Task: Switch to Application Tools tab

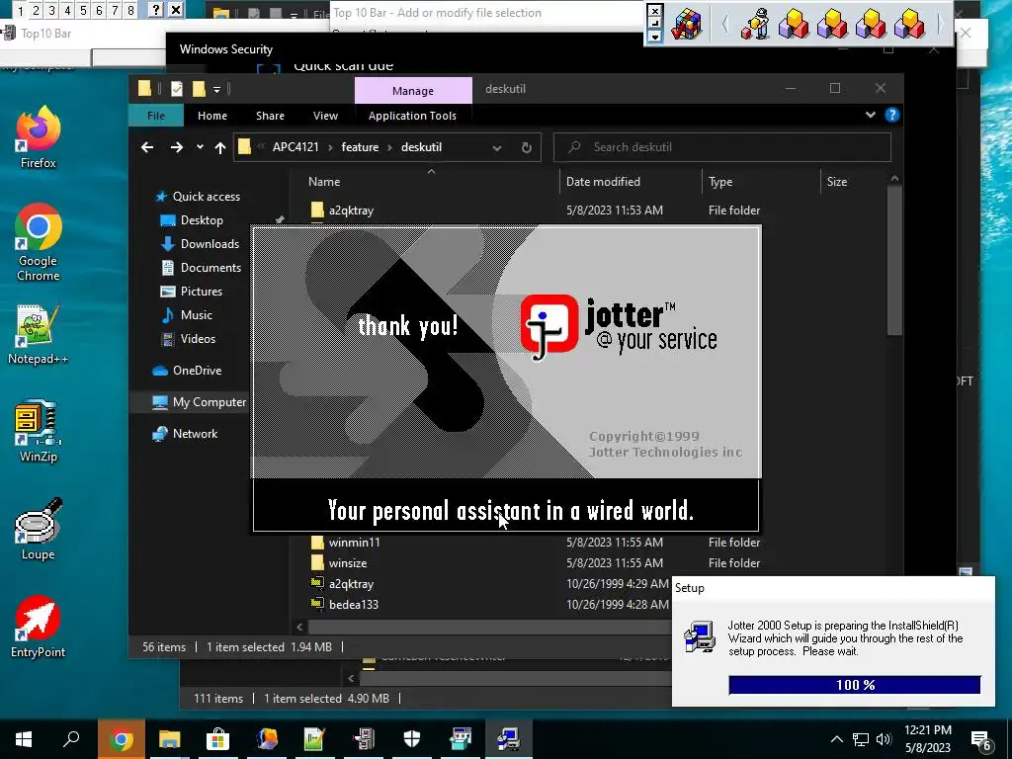Action: tap(412, 116)
